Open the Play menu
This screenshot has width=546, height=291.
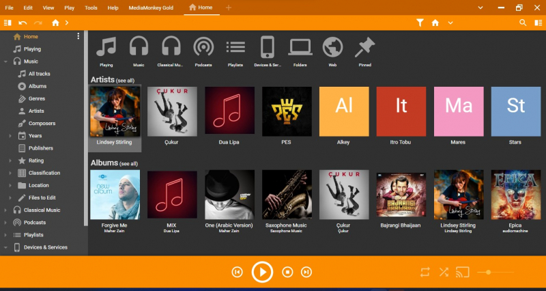coord(70,8)
